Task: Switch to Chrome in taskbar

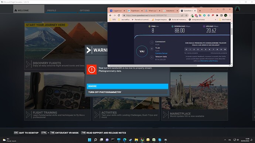Action: click(142, 140)
